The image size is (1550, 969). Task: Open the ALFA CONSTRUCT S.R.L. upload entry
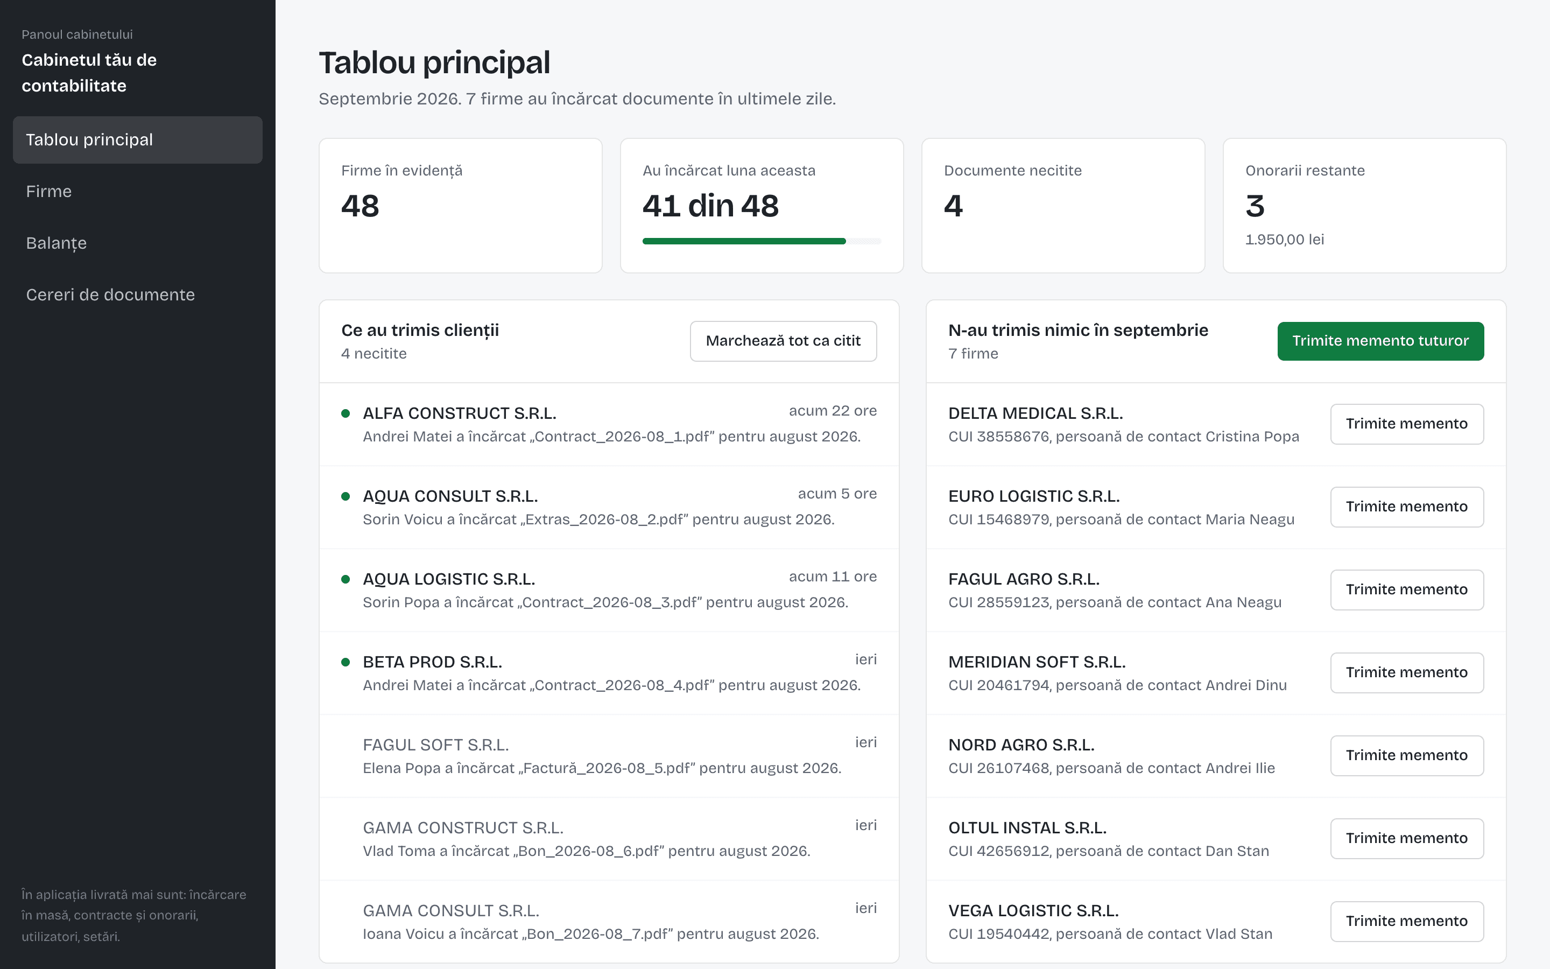click(x=609, y=424)
